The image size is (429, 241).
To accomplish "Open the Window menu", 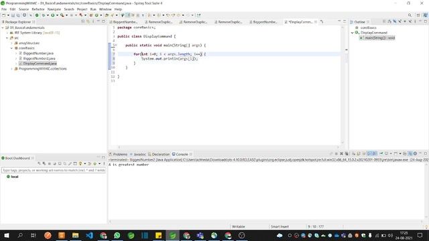I will (x=105, y=9).
